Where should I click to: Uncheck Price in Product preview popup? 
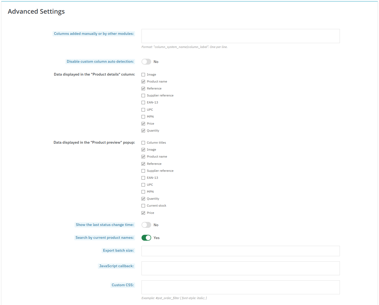(143, 213)
